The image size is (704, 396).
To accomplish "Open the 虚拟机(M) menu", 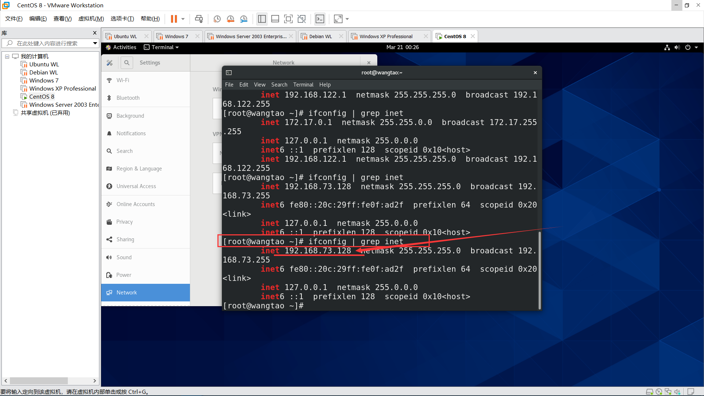I will click(91, 19).
